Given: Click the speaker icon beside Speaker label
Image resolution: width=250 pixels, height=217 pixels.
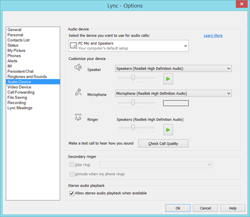Looking at the screenshot, I should coord(78,67).
